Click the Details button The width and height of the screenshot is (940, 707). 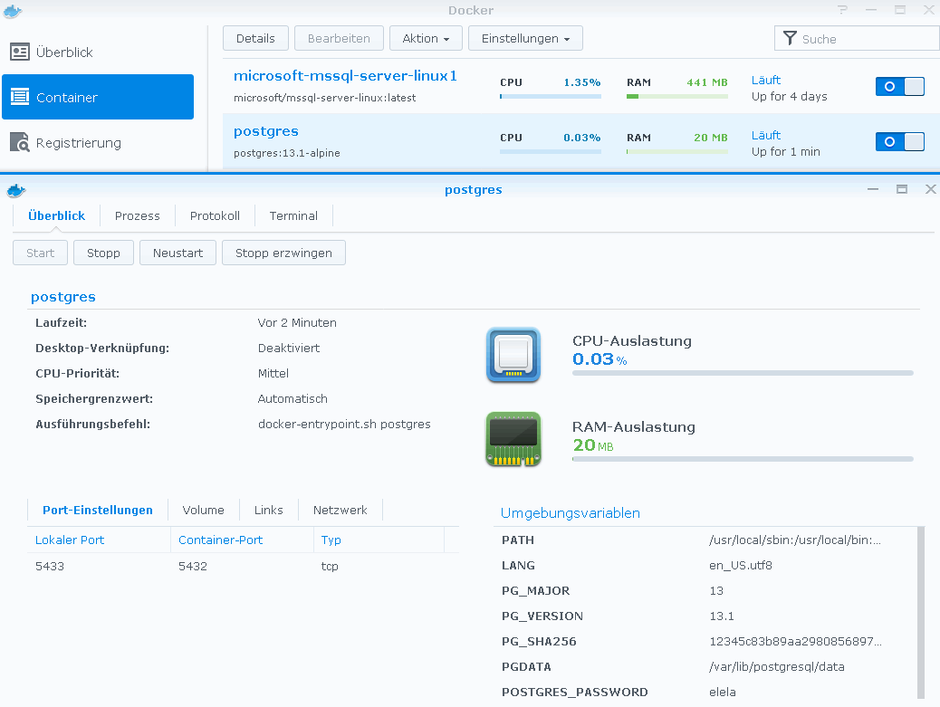[x=255, y=39]
